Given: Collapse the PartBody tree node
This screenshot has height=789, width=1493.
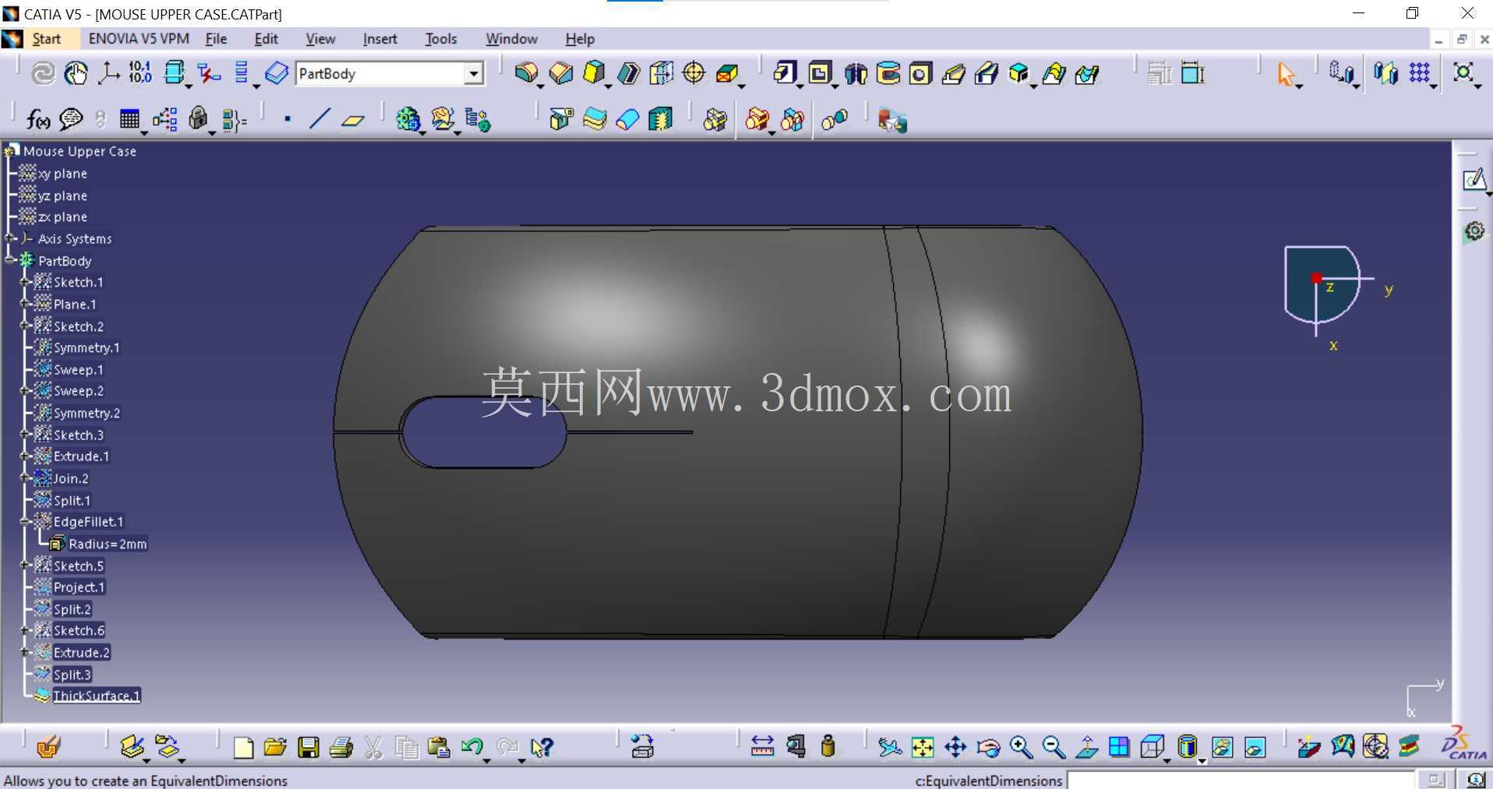Looking at the screenshot, I should pyautogui.click(x=10, y=260).
